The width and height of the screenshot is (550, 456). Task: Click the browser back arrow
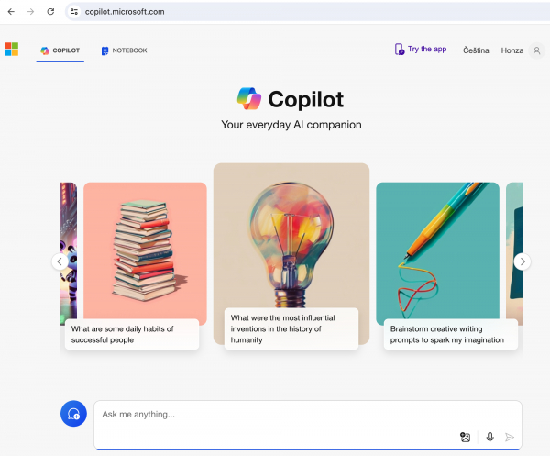pyautogui.click(x=11, y=12)
